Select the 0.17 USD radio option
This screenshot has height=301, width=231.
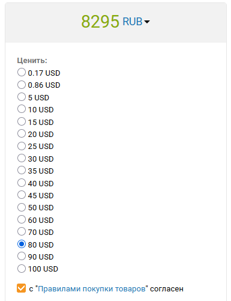(22, 72)
